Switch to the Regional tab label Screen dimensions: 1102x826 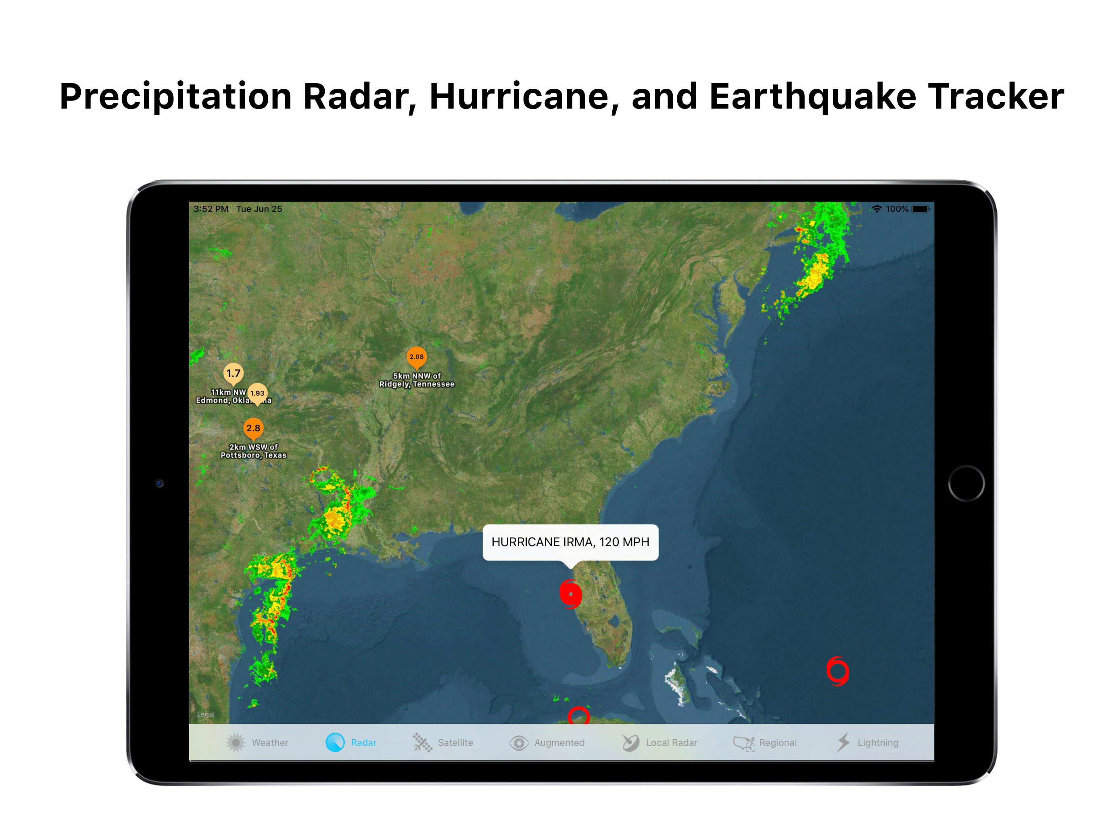click(778, 742)
